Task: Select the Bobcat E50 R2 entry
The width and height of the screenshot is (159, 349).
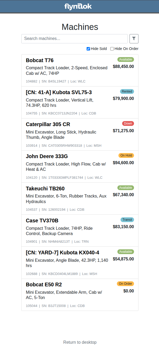Action: click(80, 295)
